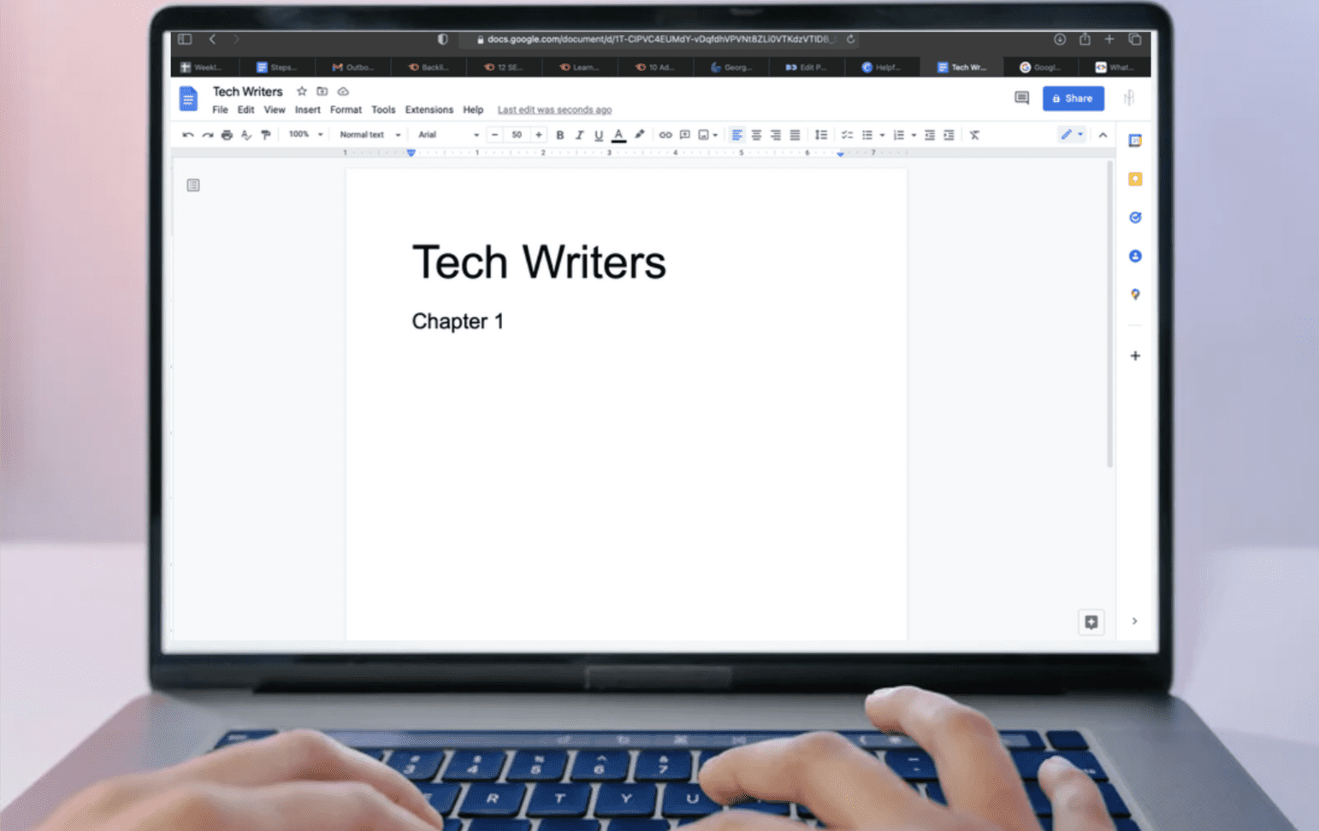Run spelling and grammar check
The height and width of the screenshot is (831, 1319).
pos(246,135)
